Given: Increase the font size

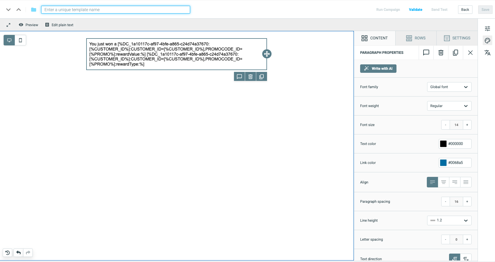Looking at the screenshot, I should pyautogui.click(x=467, y=125).
